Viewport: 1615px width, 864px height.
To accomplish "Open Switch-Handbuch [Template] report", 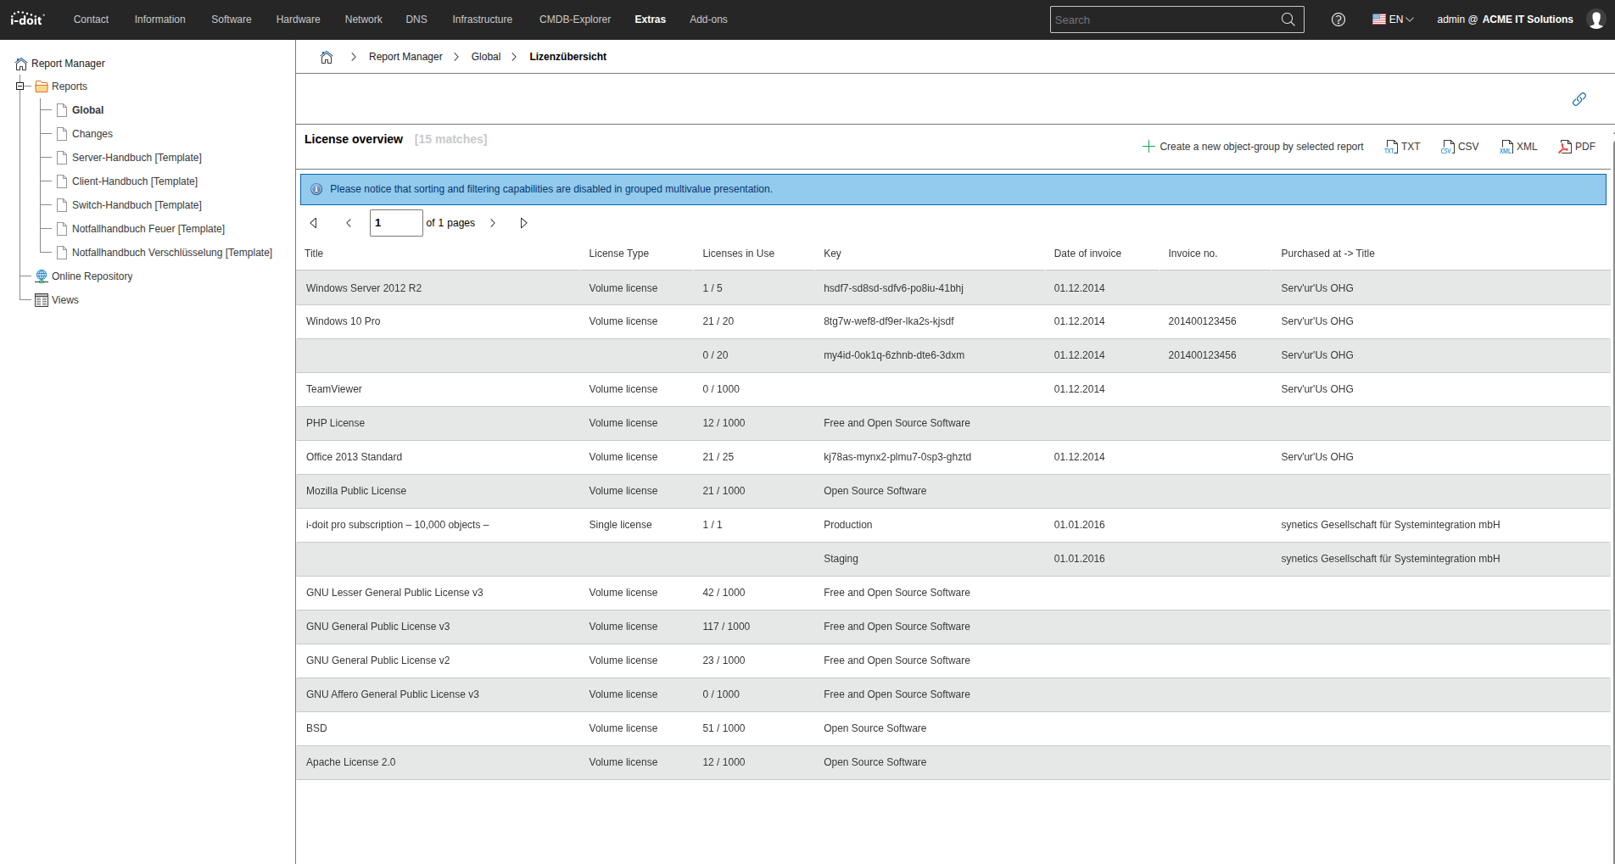I will 137,205.
